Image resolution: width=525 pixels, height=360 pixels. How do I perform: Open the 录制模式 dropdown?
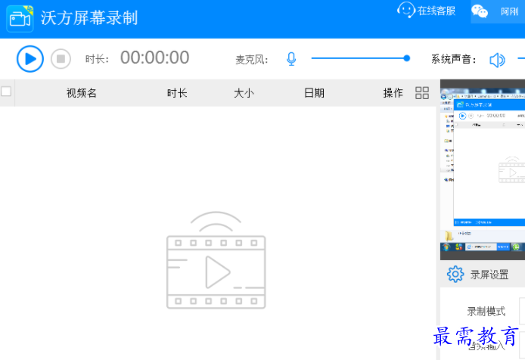tap(522, 311)
